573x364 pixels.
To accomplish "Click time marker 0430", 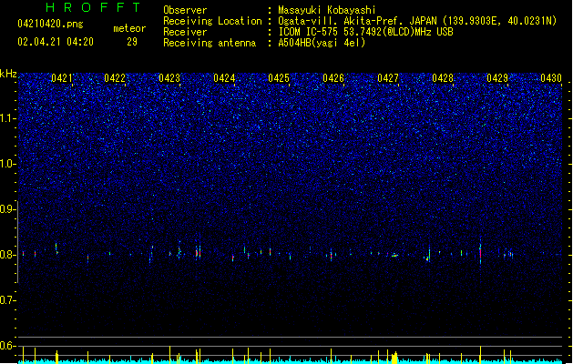I will (551, 78).
